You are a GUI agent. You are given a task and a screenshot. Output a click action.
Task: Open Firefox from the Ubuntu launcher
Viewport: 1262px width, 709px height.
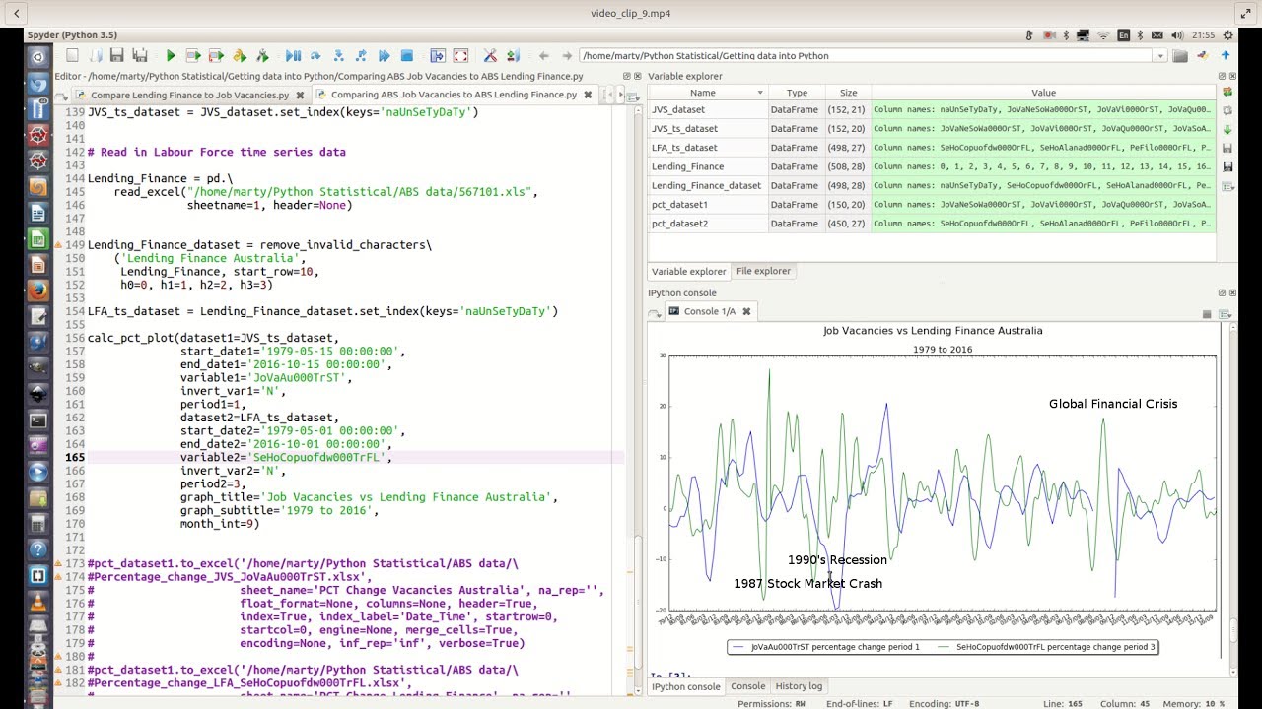point(37,290)
